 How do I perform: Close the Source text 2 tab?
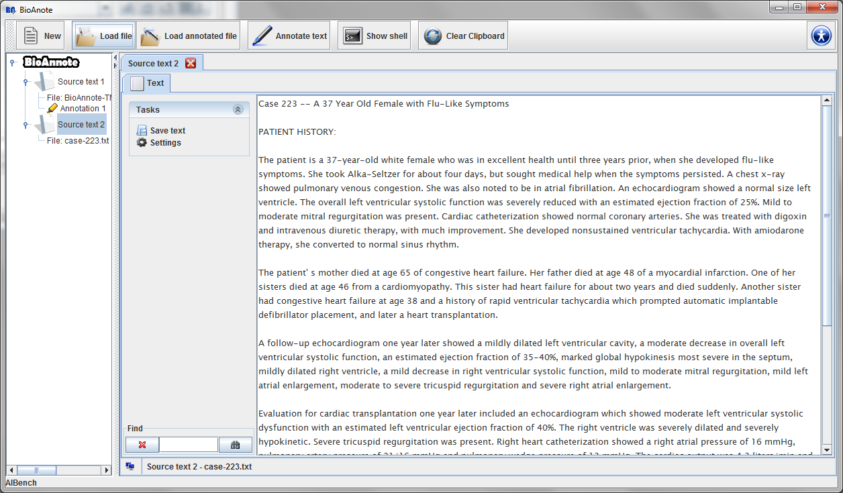point(191,63)
